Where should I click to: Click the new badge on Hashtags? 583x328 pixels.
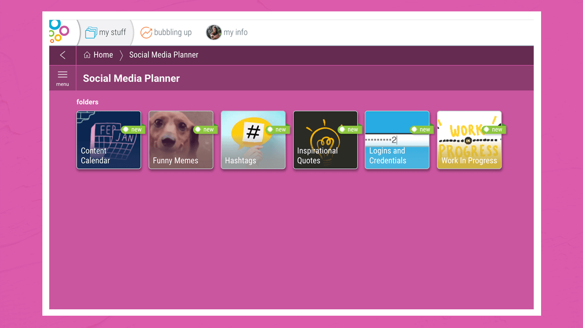click(x=277, y=129)
